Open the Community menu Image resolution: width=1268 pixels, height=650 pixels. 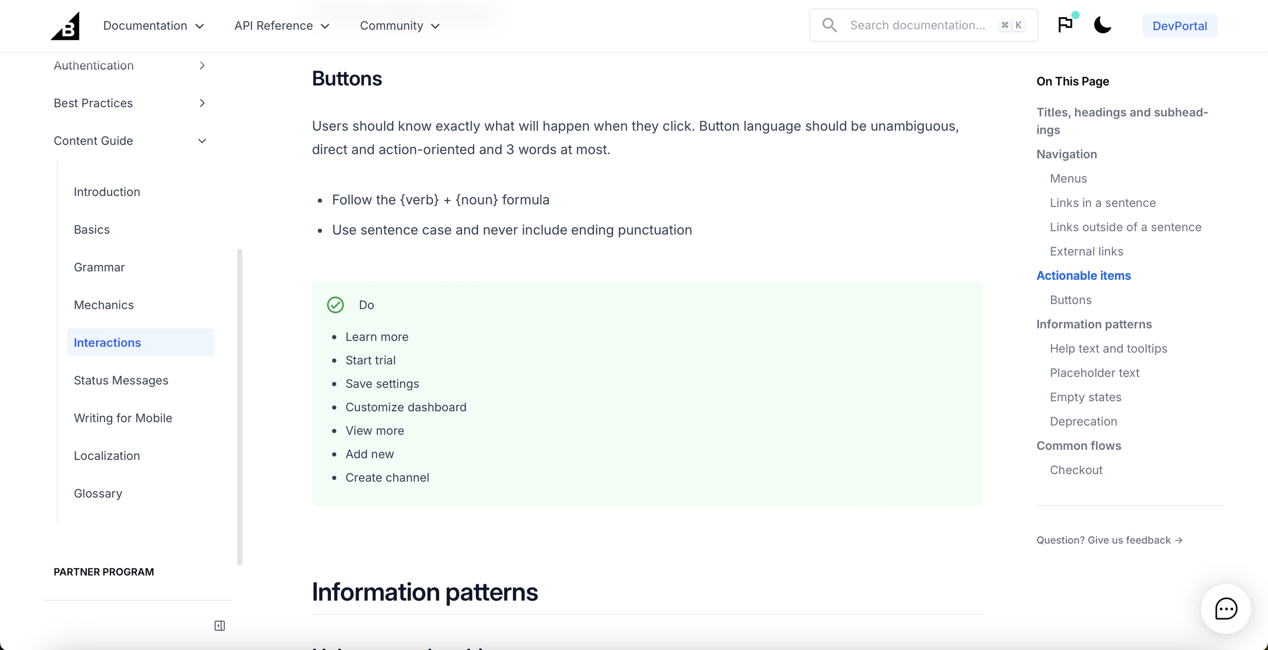[x=400, y=26]
